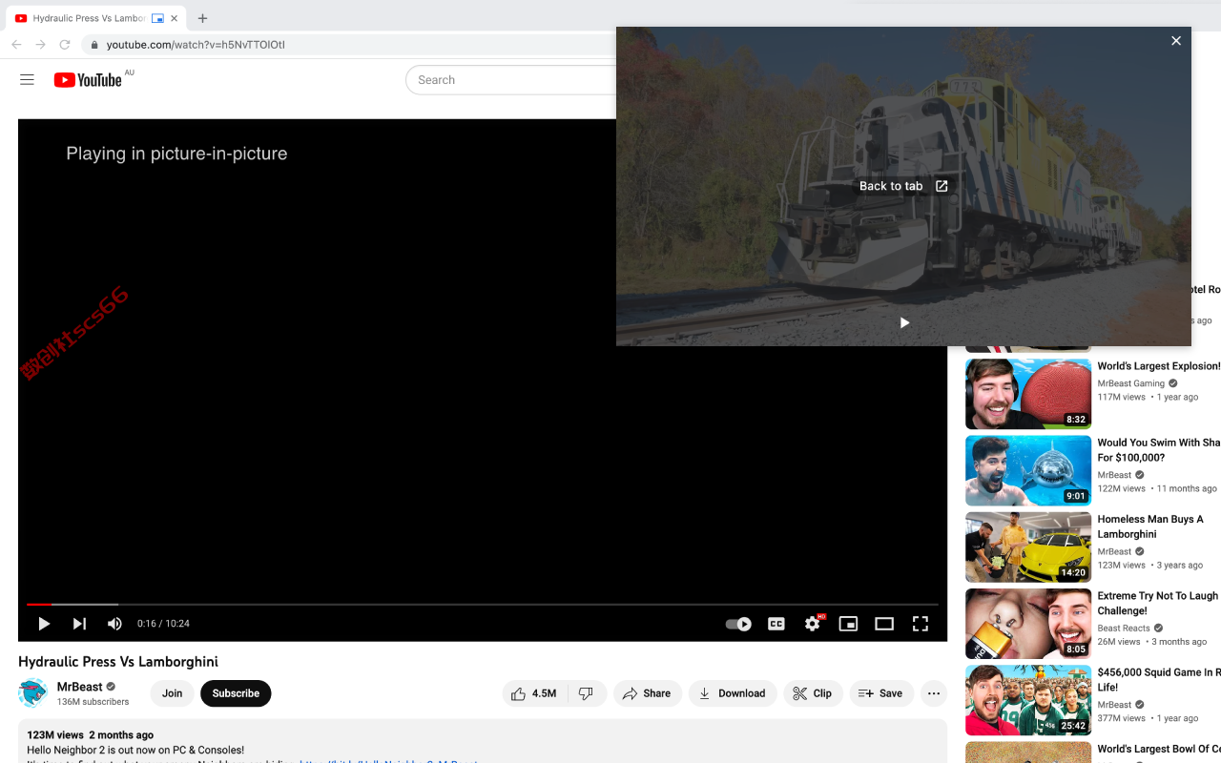Click the 136M subscribers text
The width and height of the screenshot is (1221, 763).
point(93,702)
